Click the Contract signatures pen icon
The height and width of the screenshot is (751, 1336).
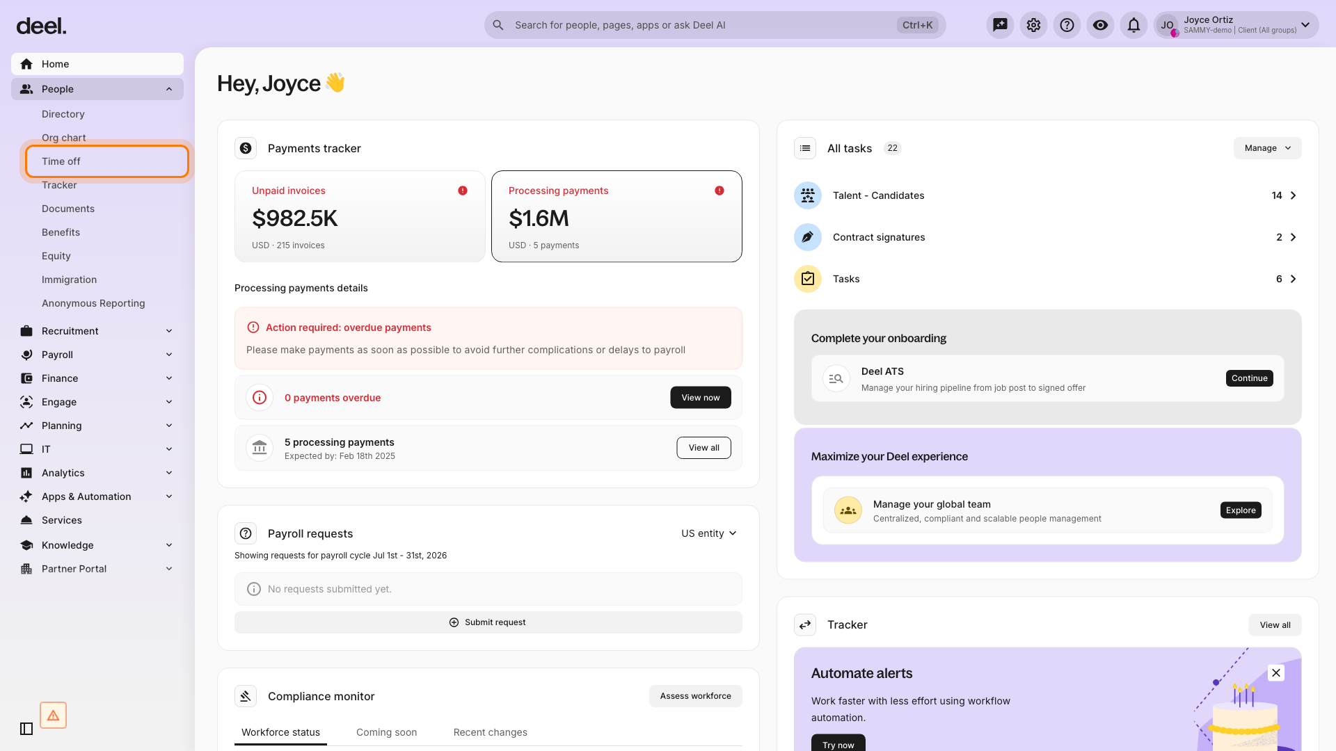click(808, 237)
